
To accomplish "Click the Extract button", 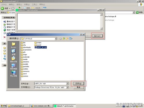I will click(97, 36).
